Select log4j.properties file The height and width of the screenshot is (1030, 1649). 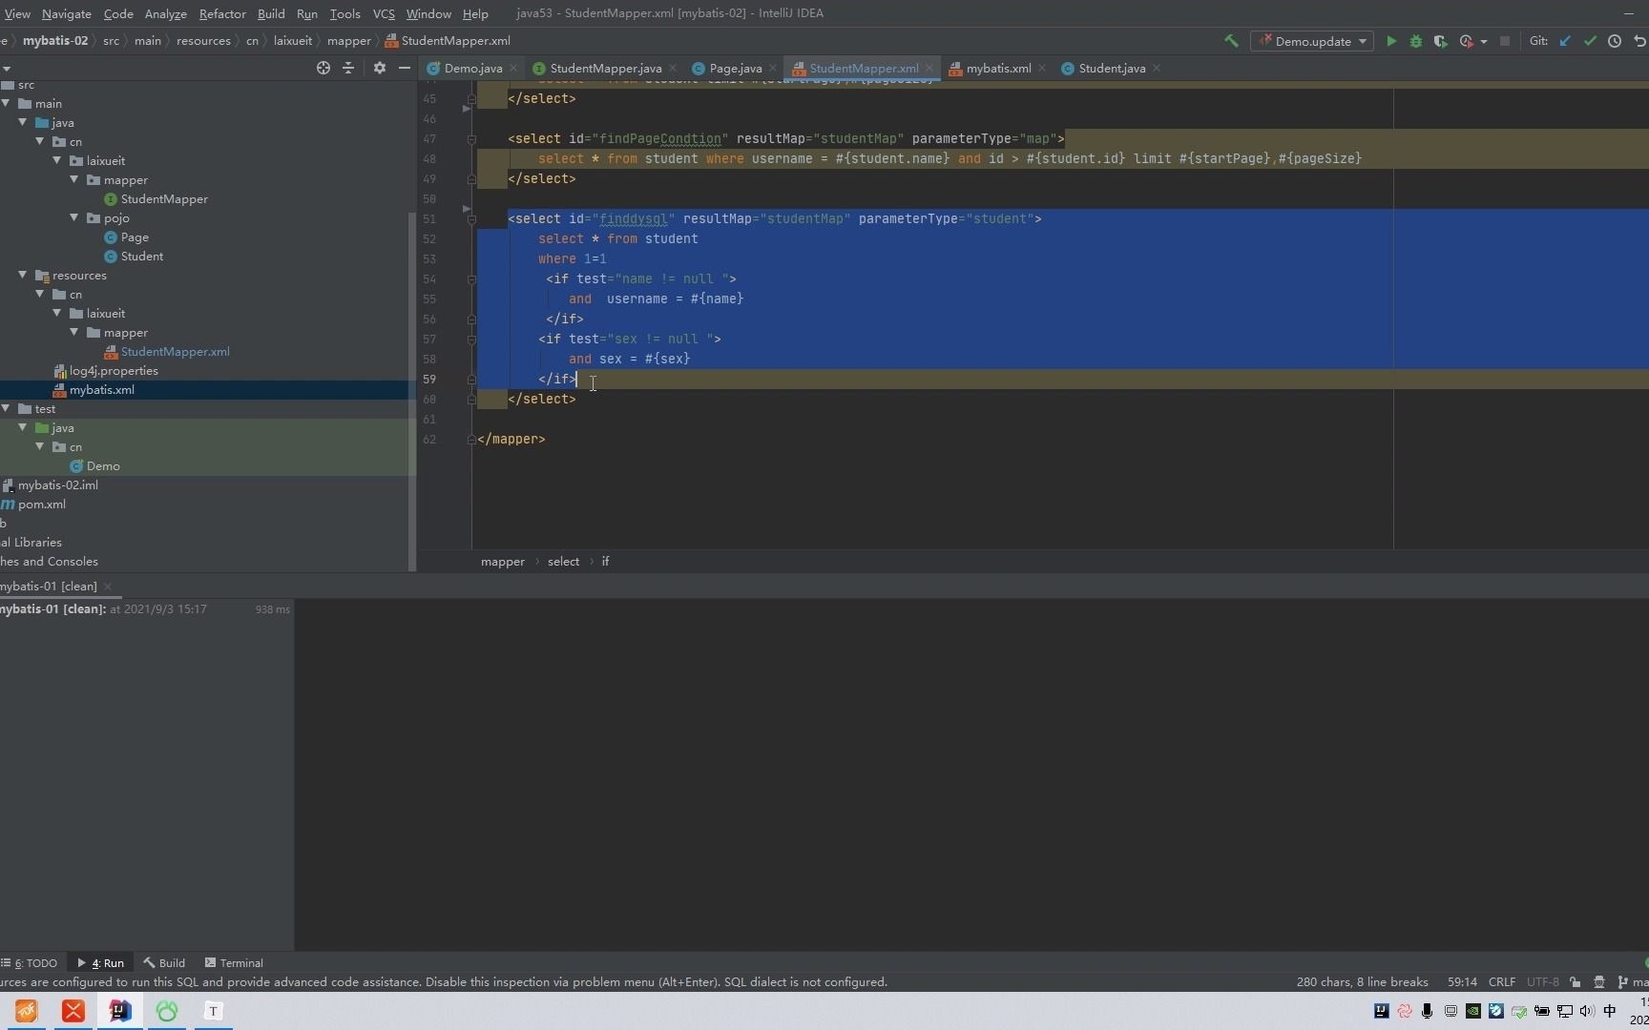[x=114, y=370]
